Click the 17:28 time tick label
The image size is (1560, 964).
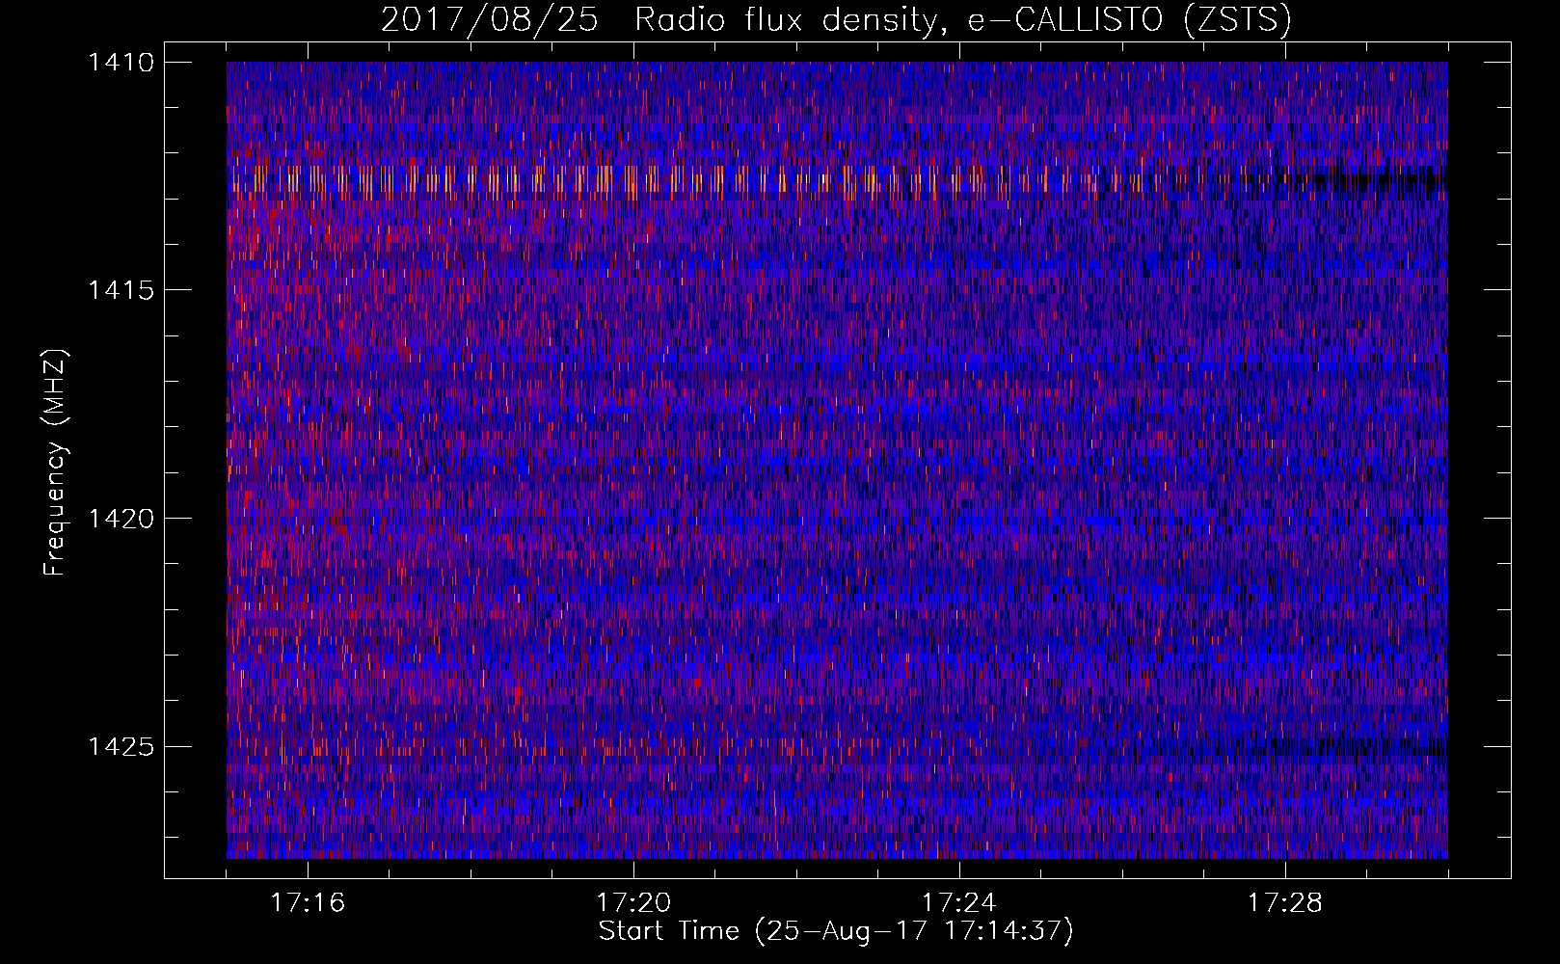pyautogui.click(x=1285, y=903)
